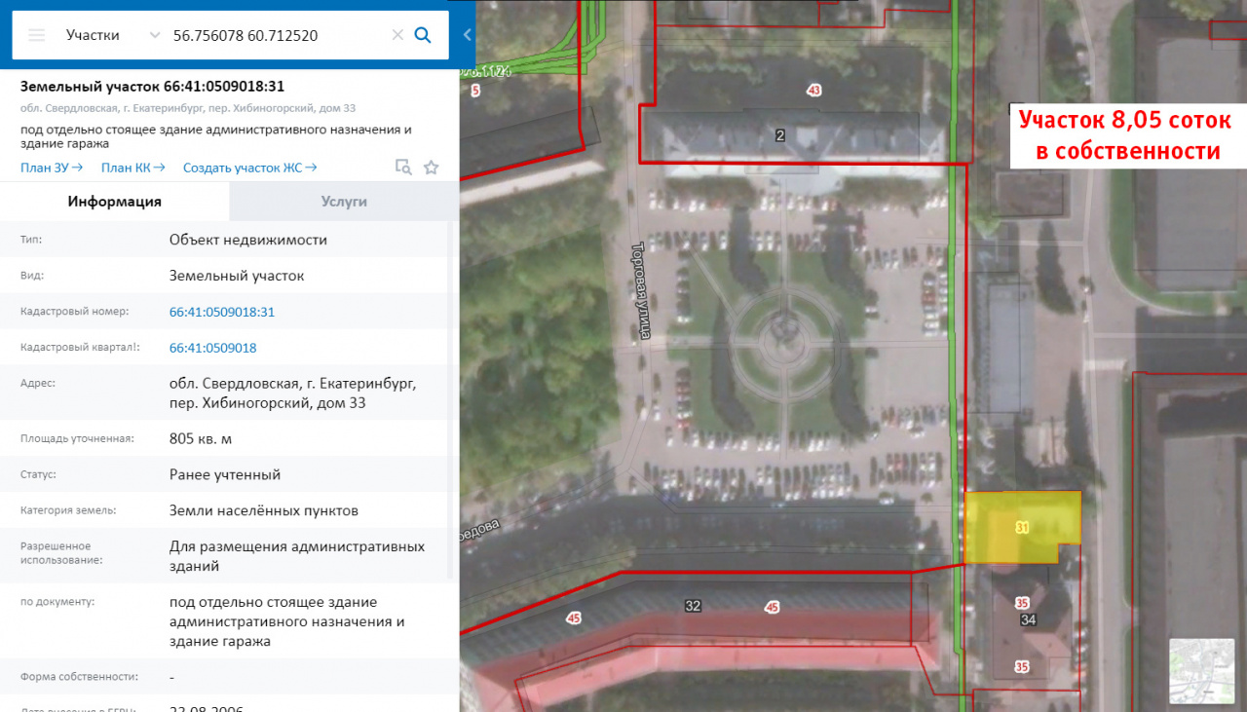
Task: Open the Участки search type dropdown
Action: [113, 35]
